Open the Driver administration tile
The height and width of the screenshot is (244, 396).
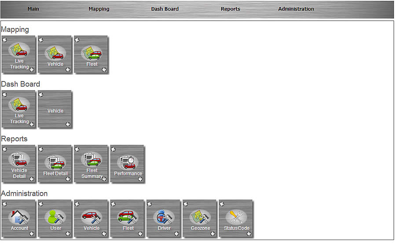pyautogui.click(x=164, y=219)
